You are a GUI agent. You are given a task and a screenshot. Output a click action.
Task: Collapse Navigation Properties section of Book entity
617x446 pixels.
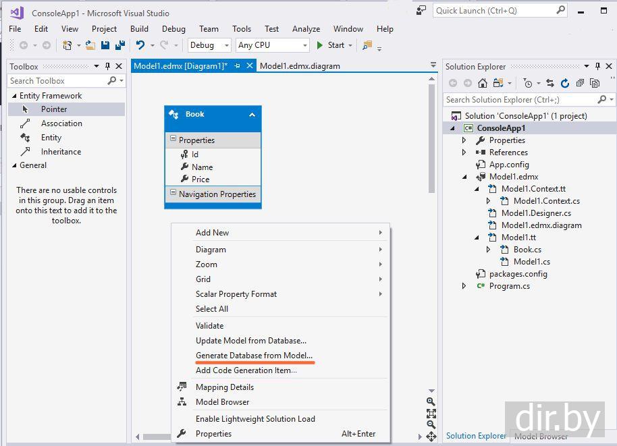[173, 194]
